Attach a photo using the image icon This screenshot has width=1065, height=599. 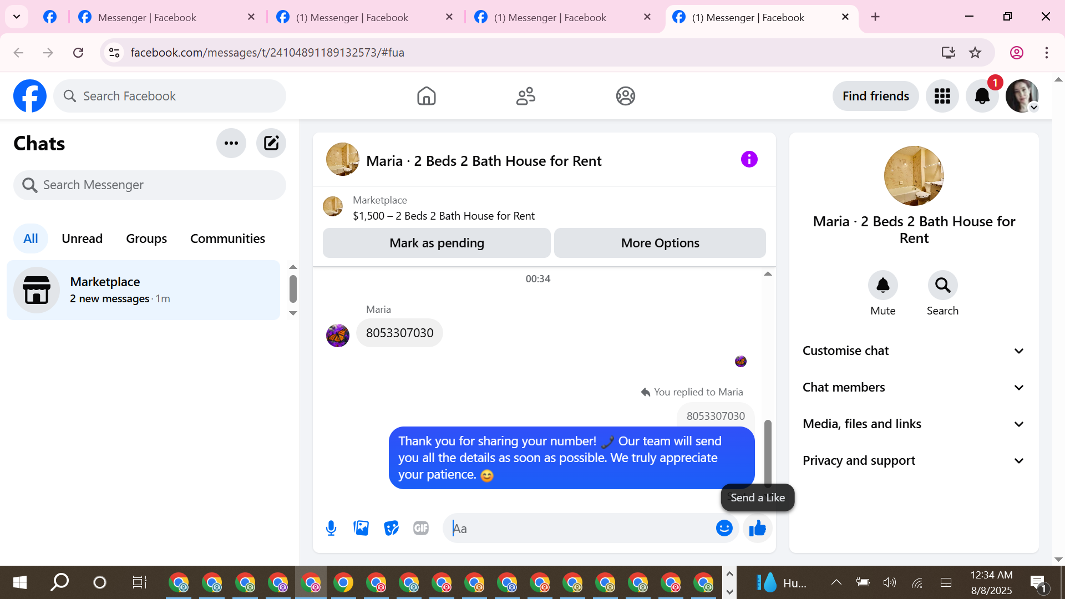coord(361,528)
